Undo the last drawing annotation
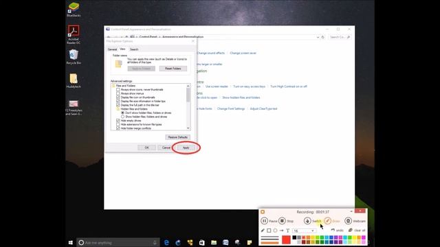Screen dimensions: 440x247 point(337,231)
